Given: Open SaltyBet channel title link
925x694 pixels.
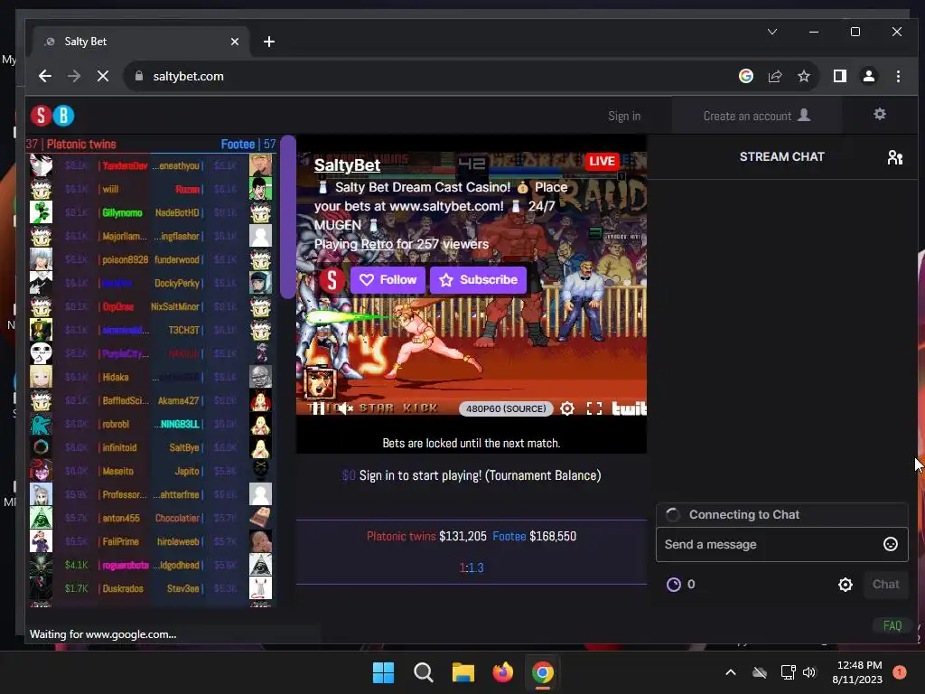Looking at the screenshot, I should point(347,165).
